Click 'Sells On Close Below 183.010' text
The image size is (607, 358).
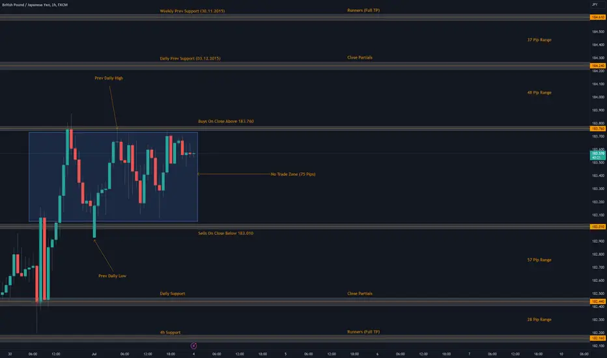click(x=226, y=234)
